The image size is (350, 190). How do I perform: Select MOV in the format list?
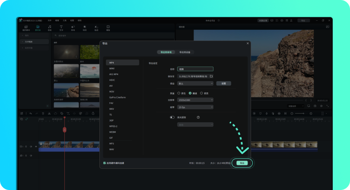tap(112, 92)
